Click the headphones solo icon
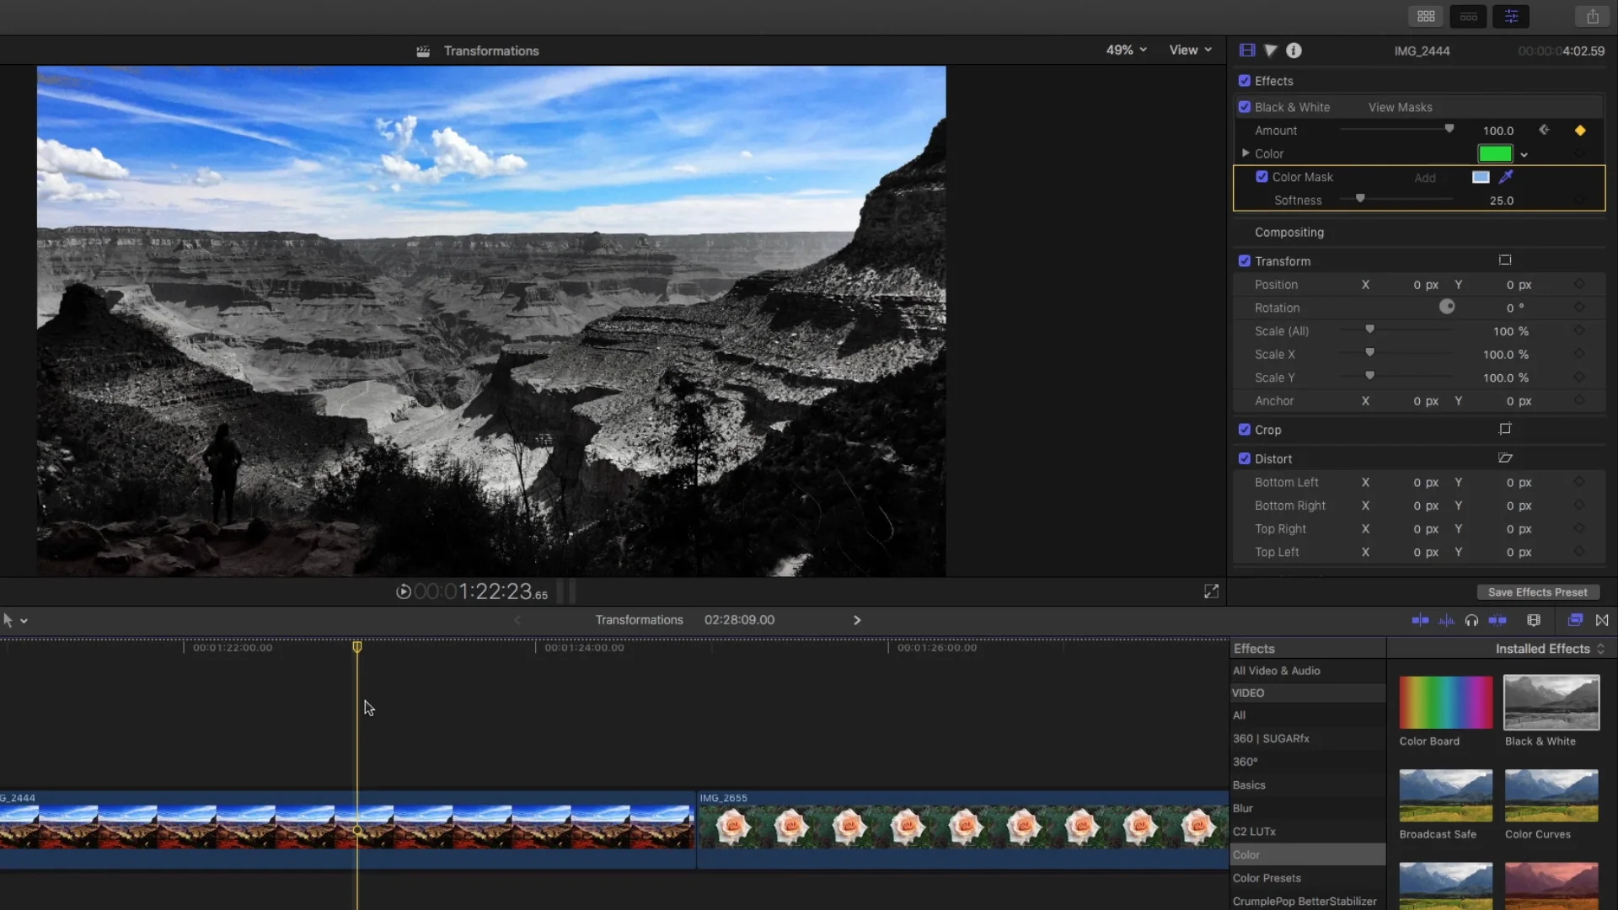This screenshot has width=1618, height=910. pyautogui.click(x=1471, y=620)
